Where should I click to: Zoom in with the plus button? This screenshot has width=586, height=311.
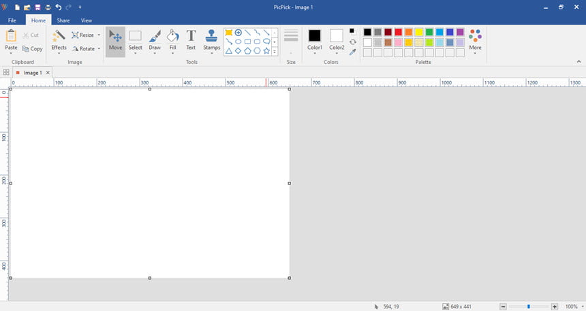[555, 306]
